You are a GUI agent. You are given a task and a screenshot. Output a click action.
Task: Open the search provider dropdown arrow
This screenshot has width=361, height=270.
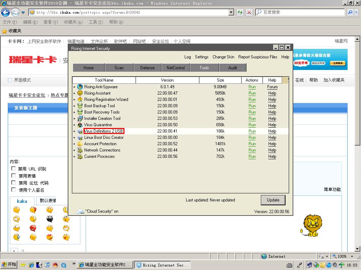pos(356,12)
